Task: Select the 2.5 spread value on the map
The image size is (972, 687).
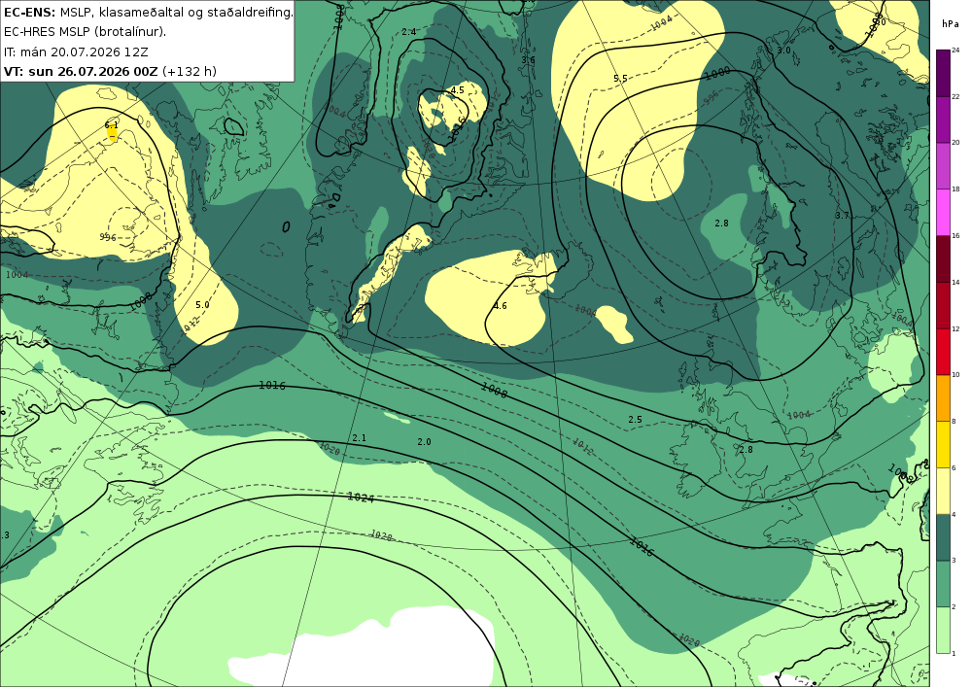Action: click(x=636, y=420)
